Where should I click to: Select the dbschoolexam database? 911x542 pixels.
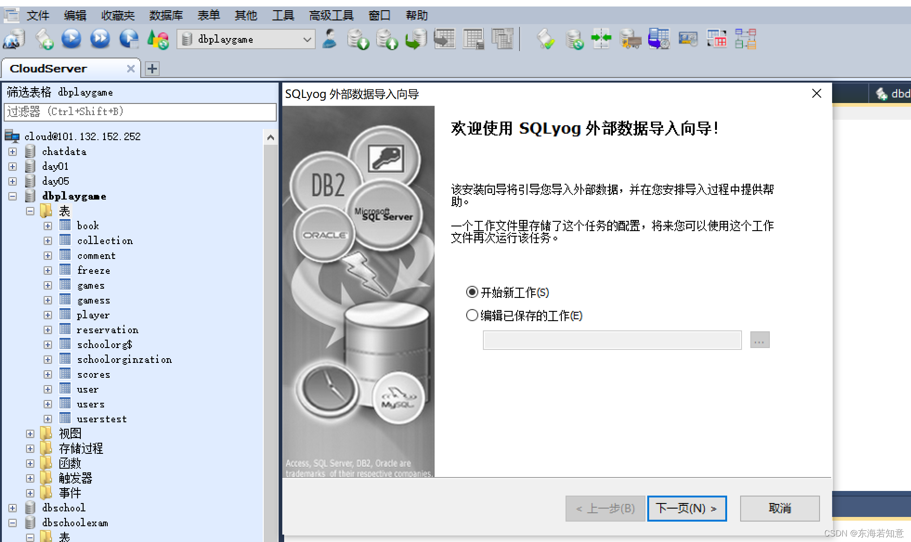coord(75,523)
